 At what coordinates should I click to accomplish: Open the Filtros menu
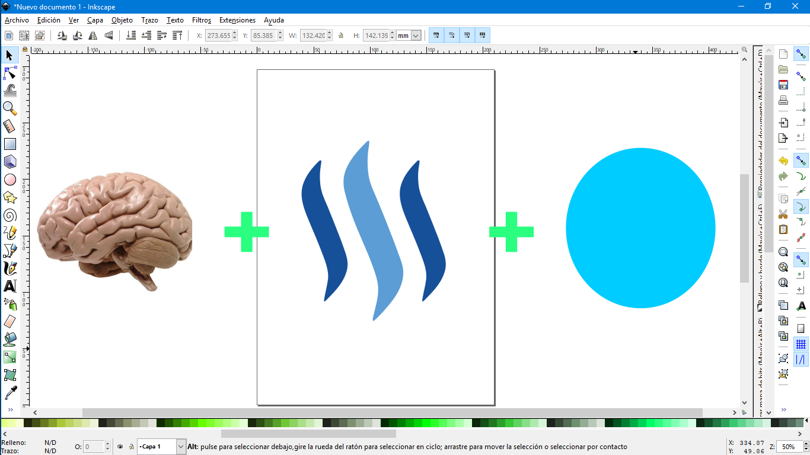(202, 20)
